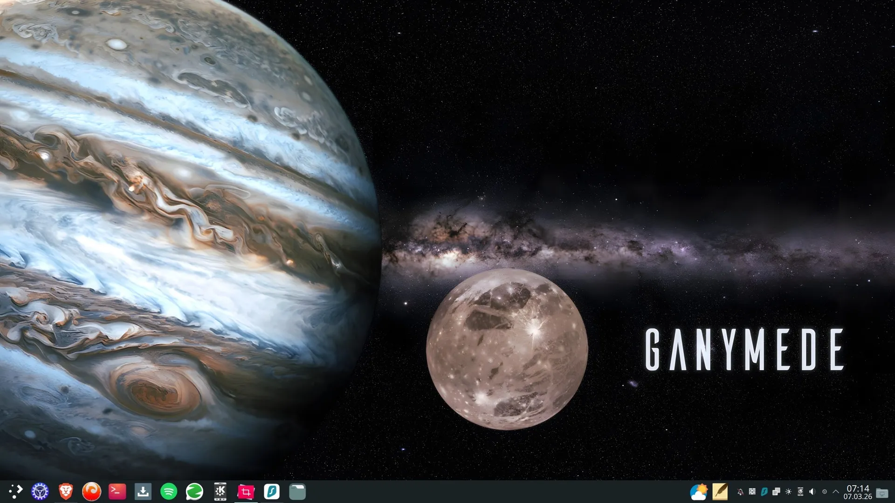Open the weather widget
Screen dimensions: 895x503
[698, 491]
